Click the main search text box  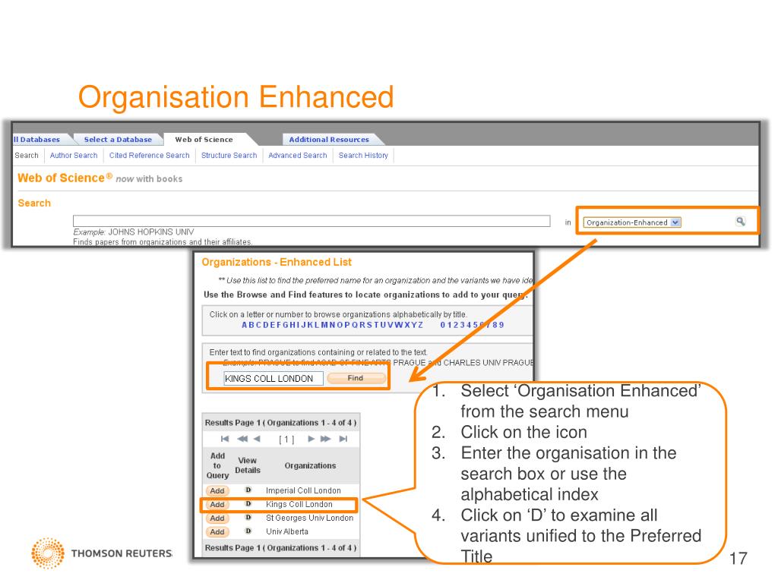click(311, 221)
